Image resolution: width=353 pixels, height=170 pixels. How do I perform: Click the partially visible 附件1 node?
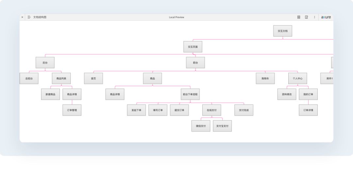click(327, 79)
